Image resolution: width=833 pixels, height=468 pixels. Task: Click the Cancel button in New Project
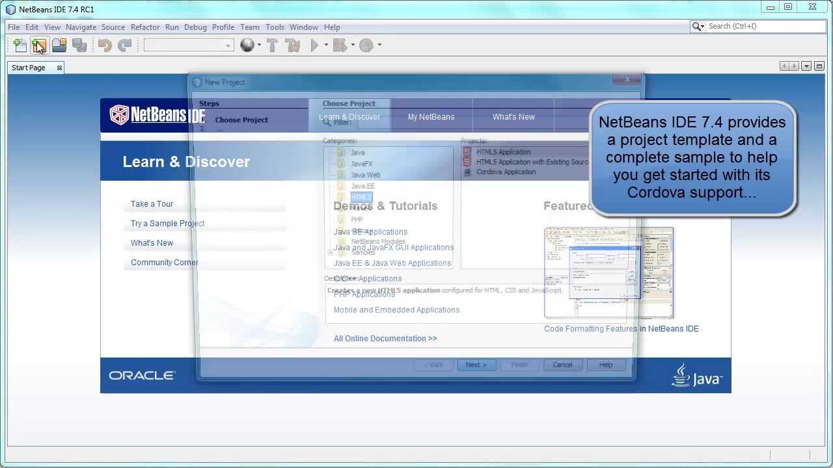click(563, 365)
